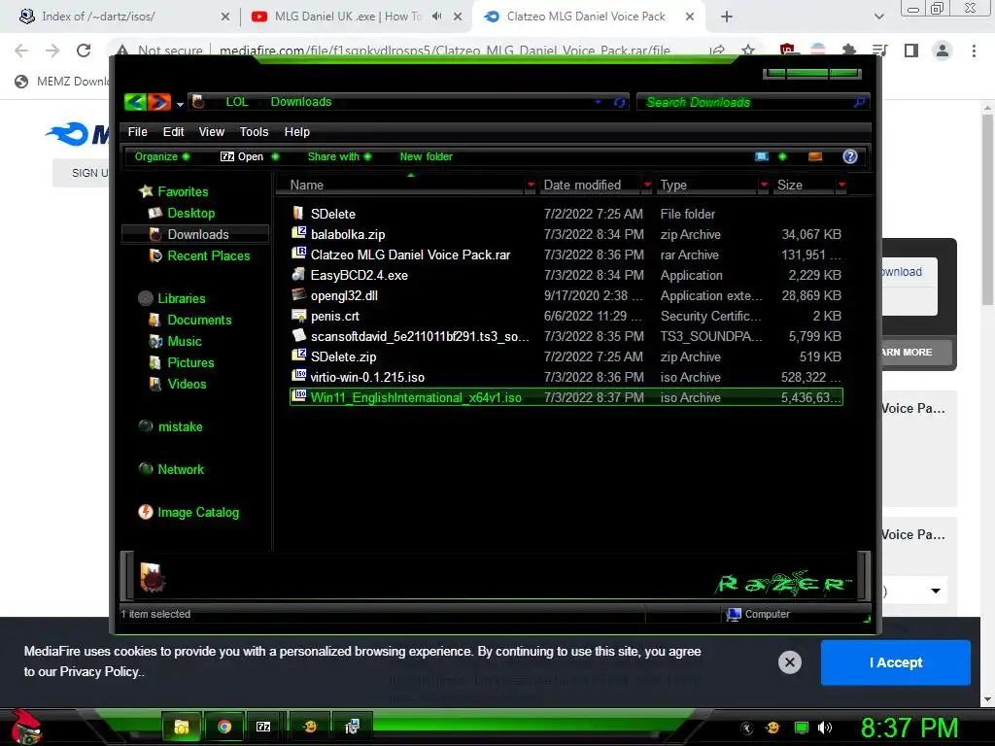Reload the MediaFire page
The width and height of the screenshot is (995, 746).
click(x=84, y=51)
